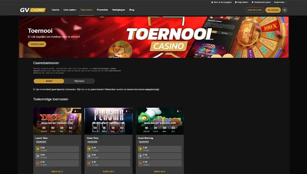This screenshot has height=174, width=307.
Task: Open the Live-casino menu item
Action: 70,10
